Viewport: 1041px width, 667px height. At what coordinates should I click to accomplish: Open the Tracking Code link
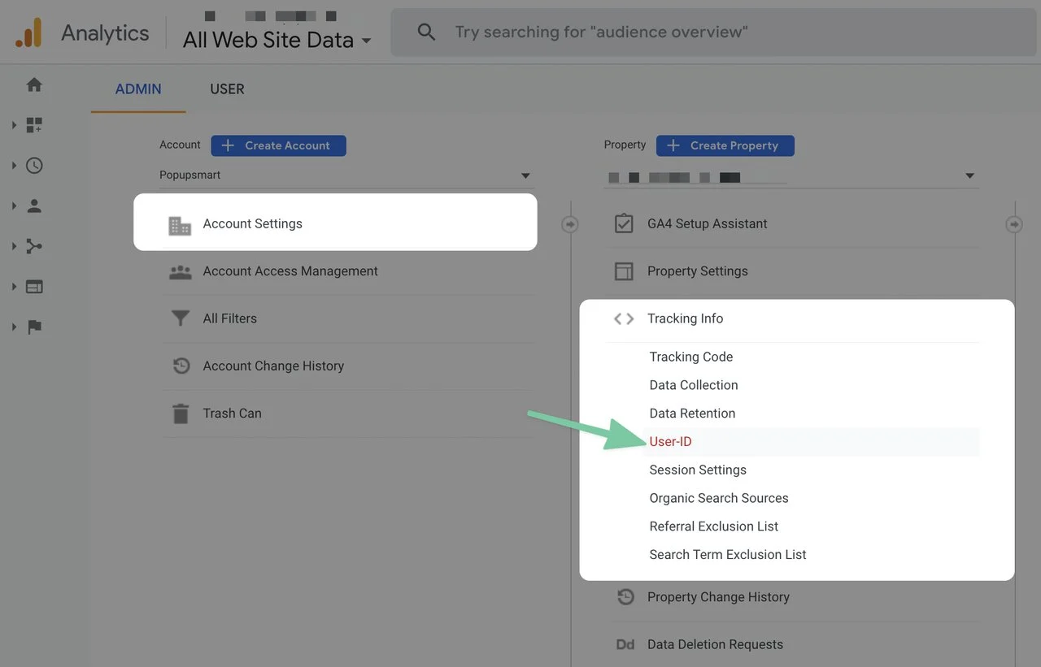tap(690, 357)
